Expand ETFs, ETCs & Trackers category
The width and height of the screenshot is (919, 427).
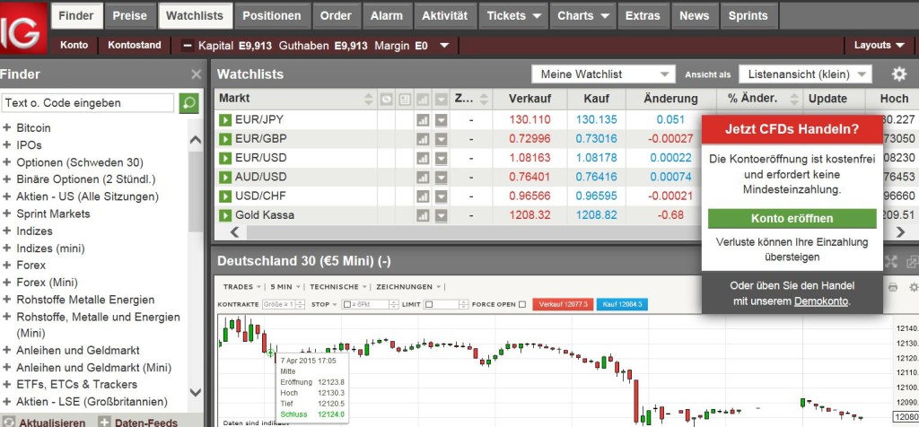point(7,384)
